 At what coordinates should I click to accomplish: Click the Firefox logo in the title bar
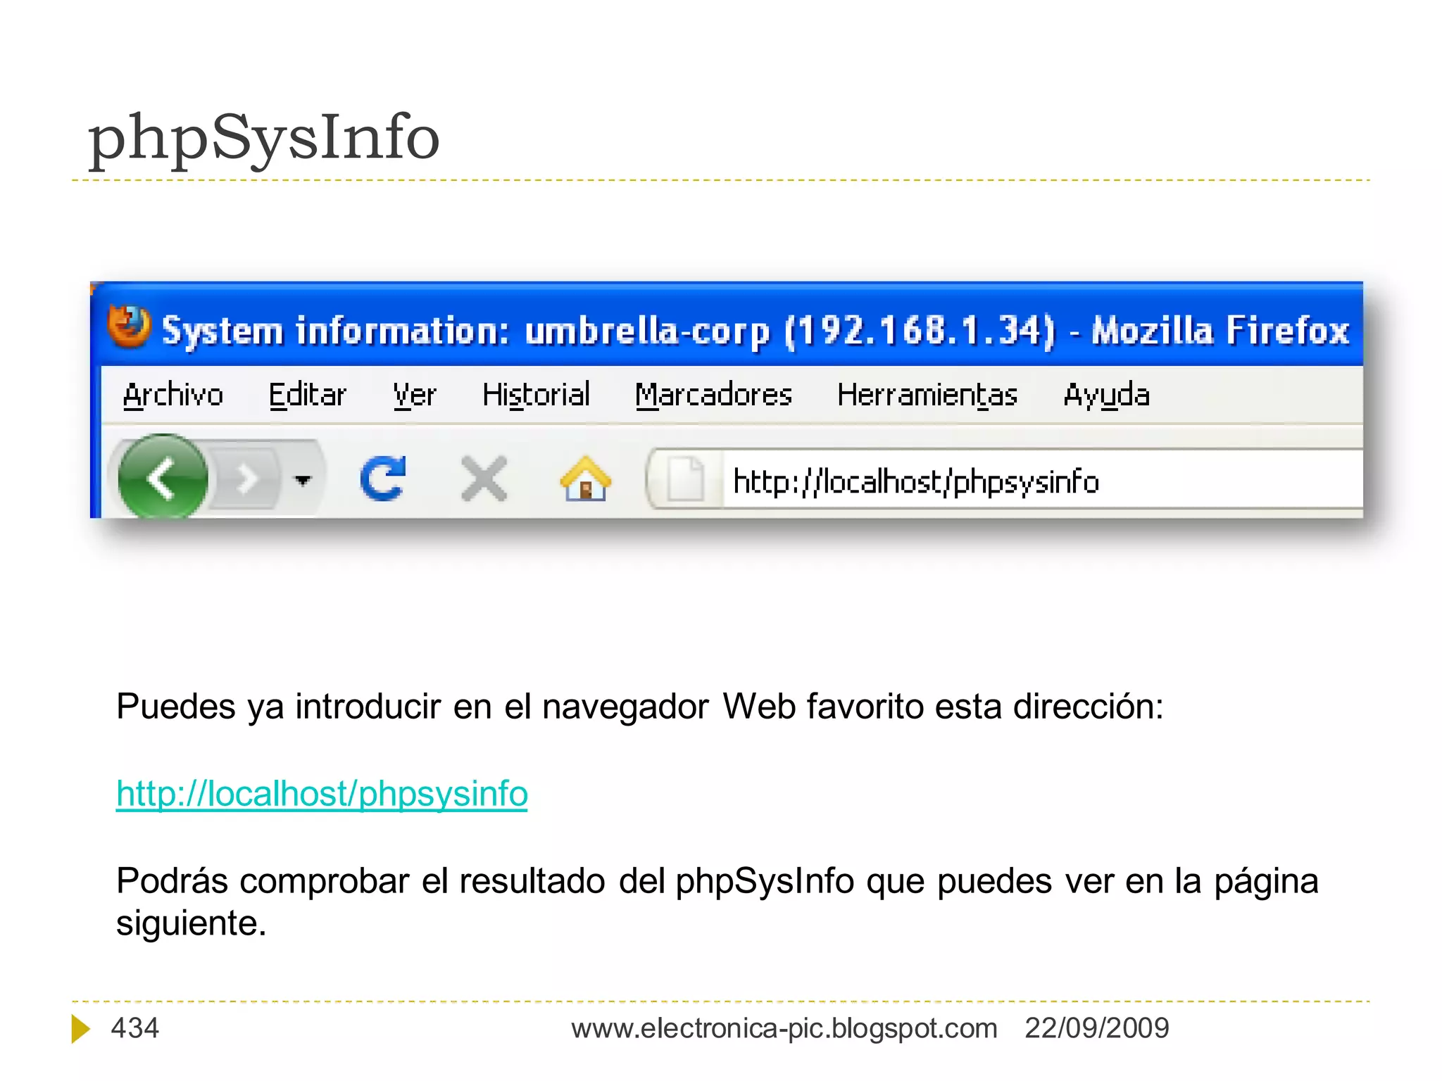point(129,327)
